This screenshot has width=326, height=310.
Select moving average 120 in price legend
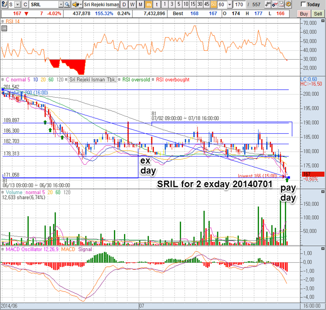[60, 80]
